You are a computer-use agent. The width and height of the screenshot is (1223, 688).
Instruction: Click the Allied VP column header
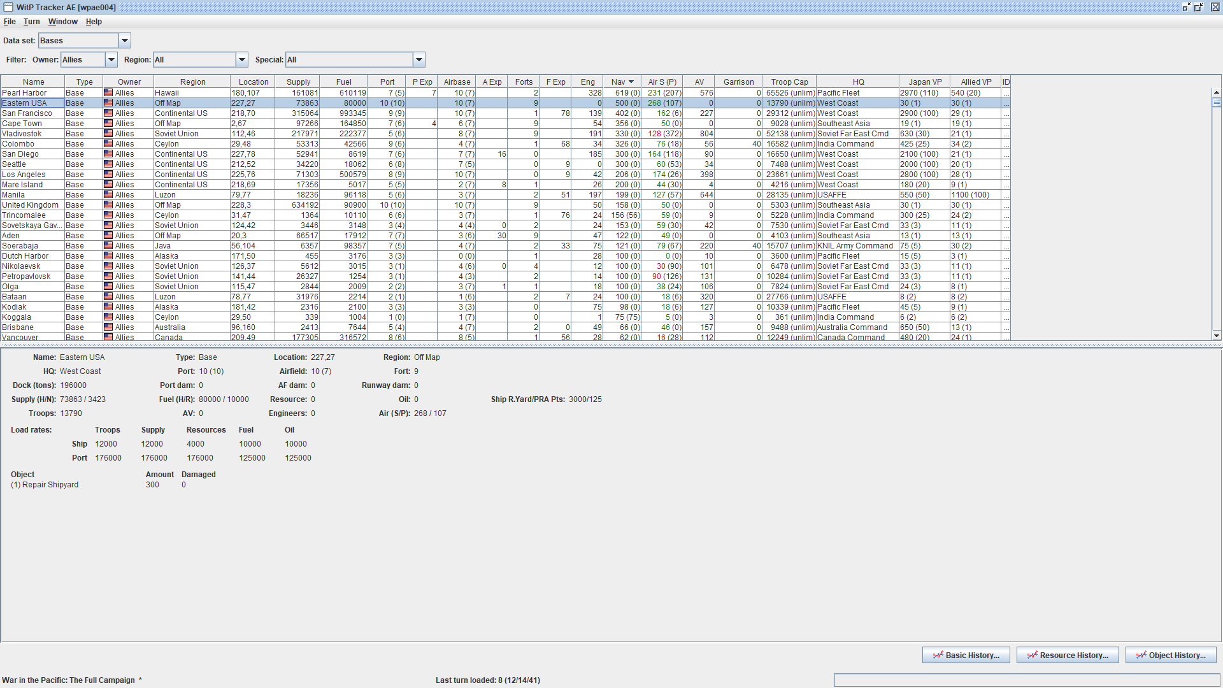coord(976,82)
